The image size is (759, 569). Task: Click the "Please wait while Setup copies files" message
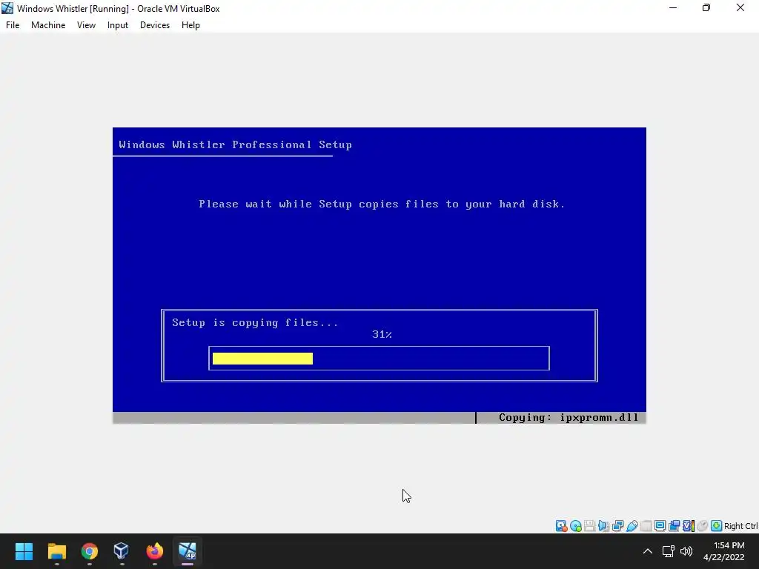click(x=382, y=204)
